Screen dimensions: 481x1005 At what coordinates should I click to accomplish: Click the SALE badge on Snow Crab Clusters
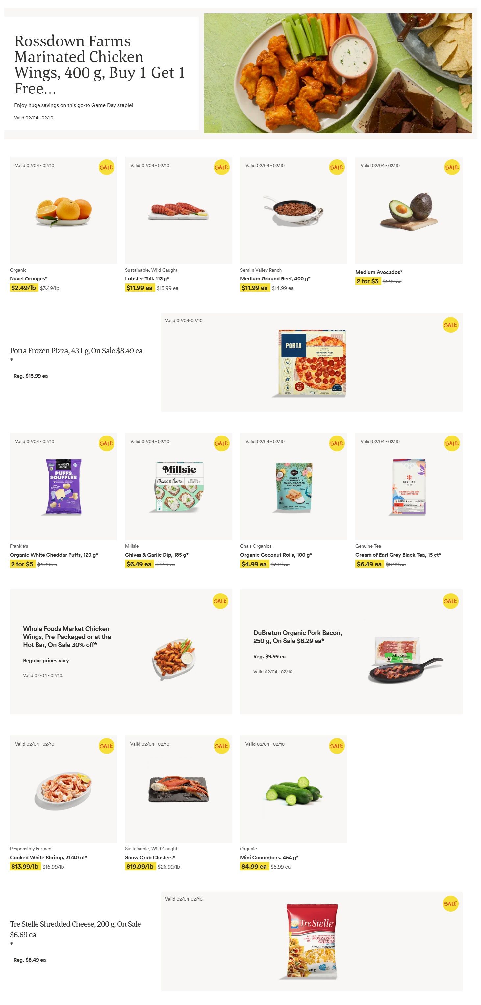pyautogui.click(x=221, y=746)
